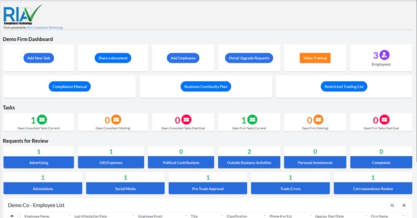Click red Open Consultant Tasks (Past Due) icon
This screenshot has width=417, height=218.
186,120
